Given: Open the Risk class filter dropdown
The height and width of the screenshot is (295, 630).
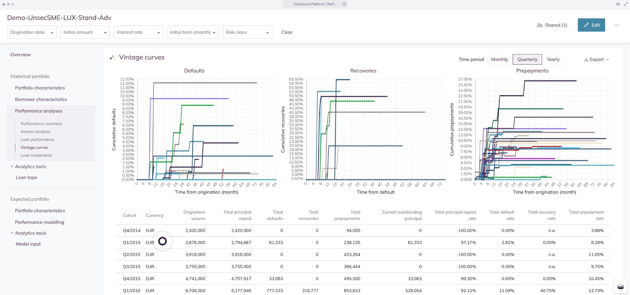Looking at the screenshot, I should [x=247, y=32].
